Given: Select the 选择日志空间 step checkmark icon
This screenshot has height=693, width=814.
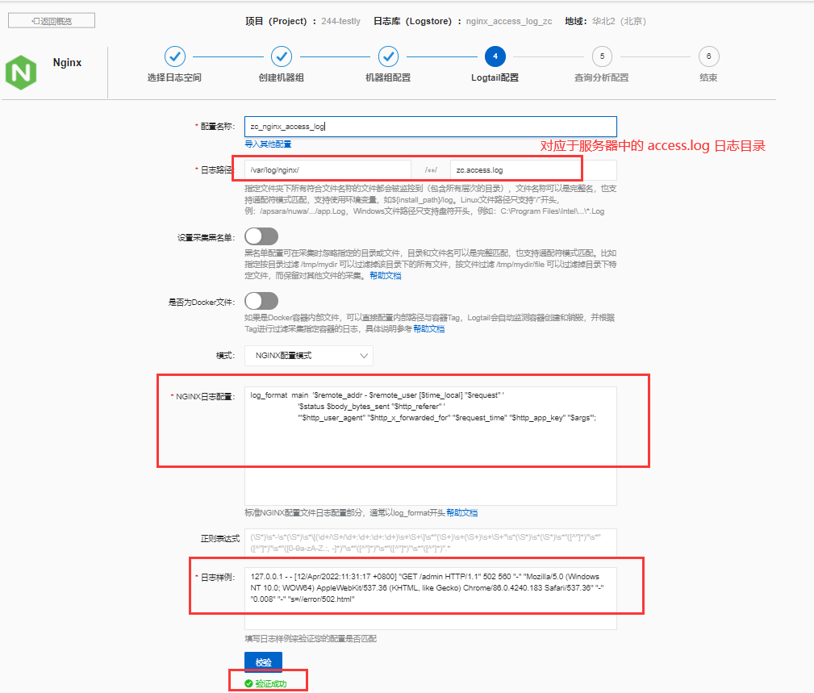Looking at the screenshot, I should pos(175,56).
